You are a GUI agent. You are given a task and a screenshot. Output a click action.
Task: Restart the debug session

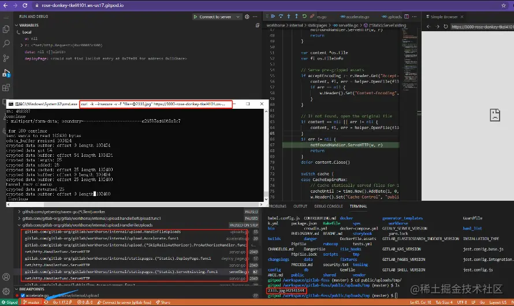click(x=304, y=16)
